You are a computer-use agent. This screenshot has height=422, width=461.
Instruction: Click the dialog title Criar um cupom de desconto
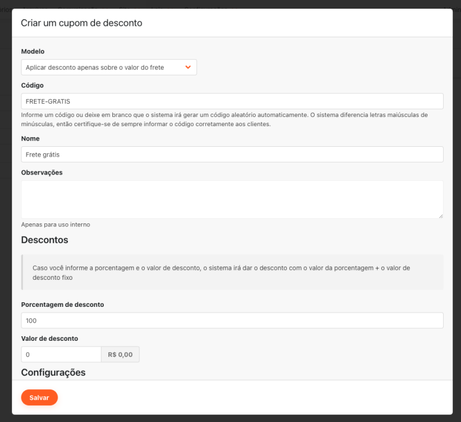(x=81, y=23)
